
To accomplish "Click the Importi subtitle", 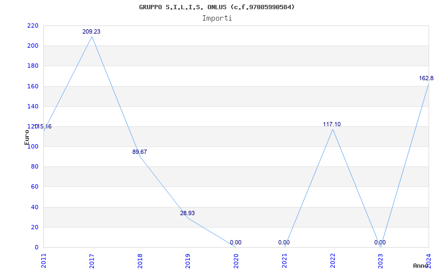I will (x=217, y=18).
